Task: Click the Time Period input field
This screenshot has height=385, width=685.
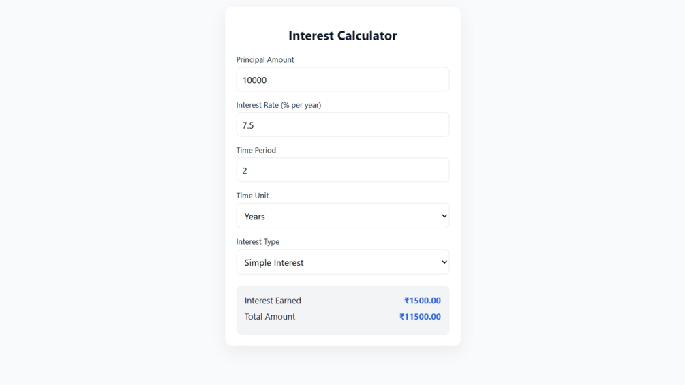Action: coord(342,170)
